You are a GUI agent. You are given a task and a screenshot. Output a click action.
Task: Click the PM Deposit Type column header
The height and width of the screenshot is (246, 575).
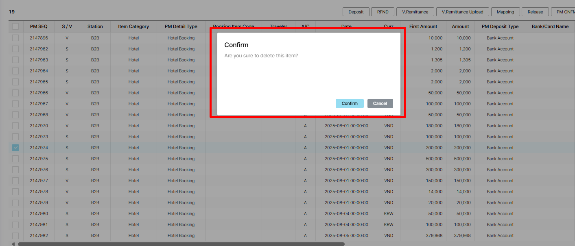pos(500,26)
